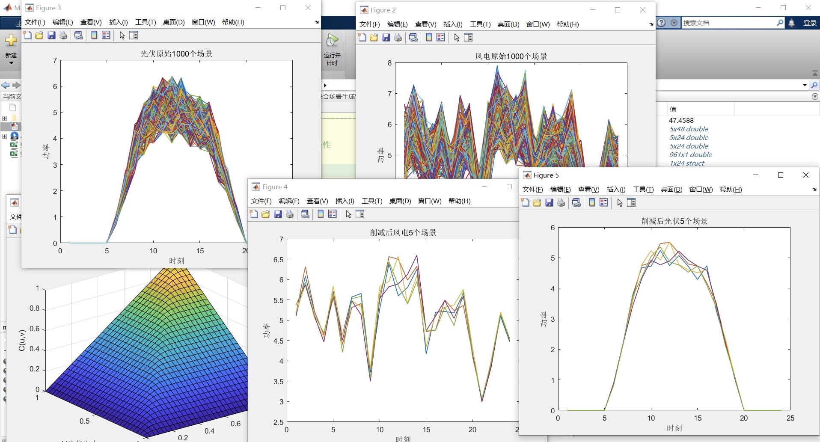820x442 pixels.
Task: Toggle Link Plot in Figure 3 toolbar
Action: pos(79,36)
